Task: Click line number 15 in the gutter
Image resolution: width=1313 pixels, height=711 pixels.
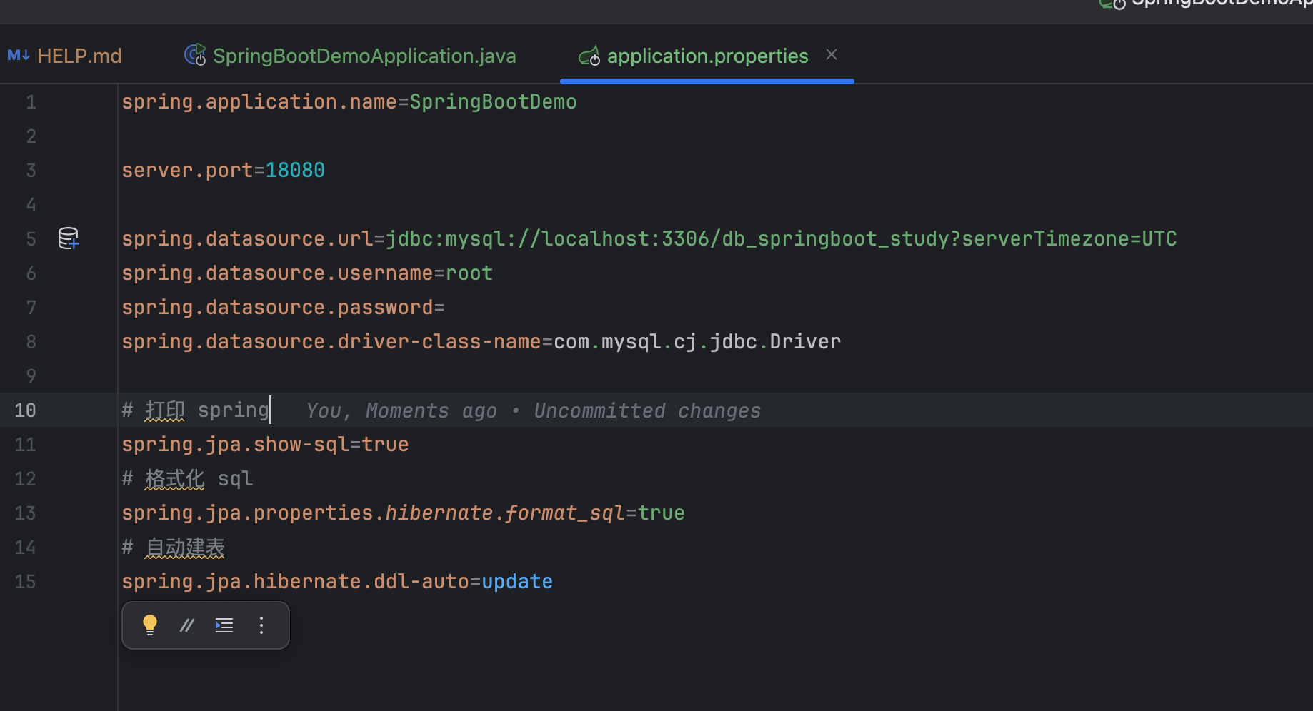Action: [25, 582]
